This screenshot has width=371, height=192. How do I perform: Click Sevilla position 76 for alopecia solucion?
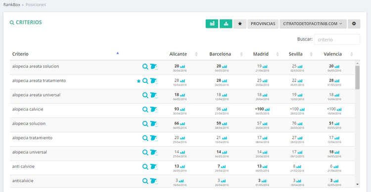pyautogui.click(x=294, y=123)
